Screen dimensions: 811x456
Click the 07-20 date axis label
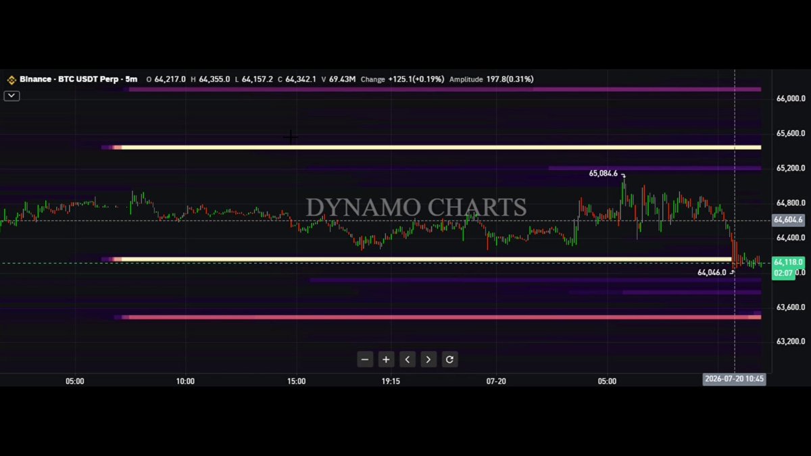coord(496,382)
